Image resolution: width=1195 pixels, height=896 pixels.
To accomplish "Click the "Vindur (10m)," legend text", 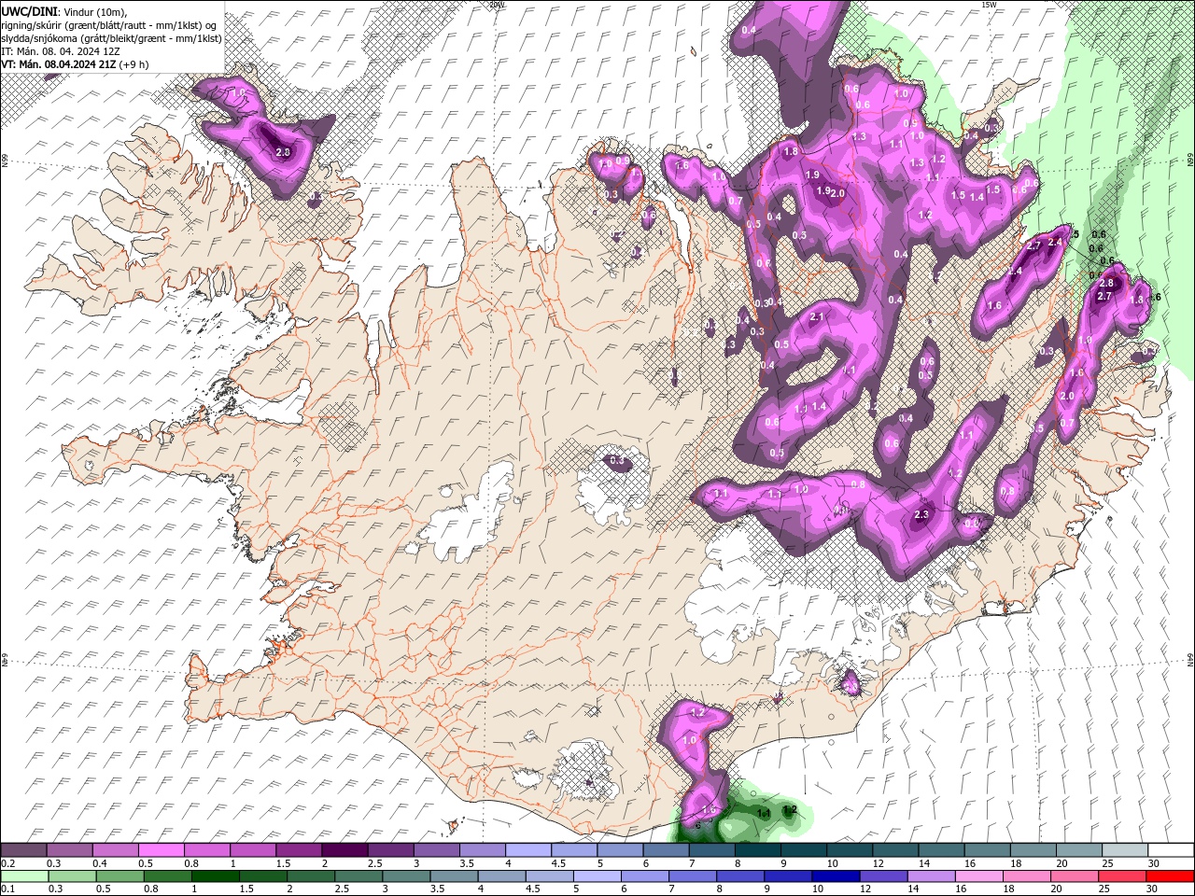I will pos(94,10).
